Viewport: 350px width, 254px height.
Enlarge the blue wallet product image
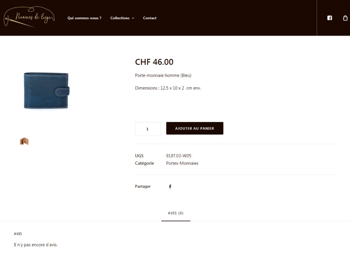(x=47, y=90)
